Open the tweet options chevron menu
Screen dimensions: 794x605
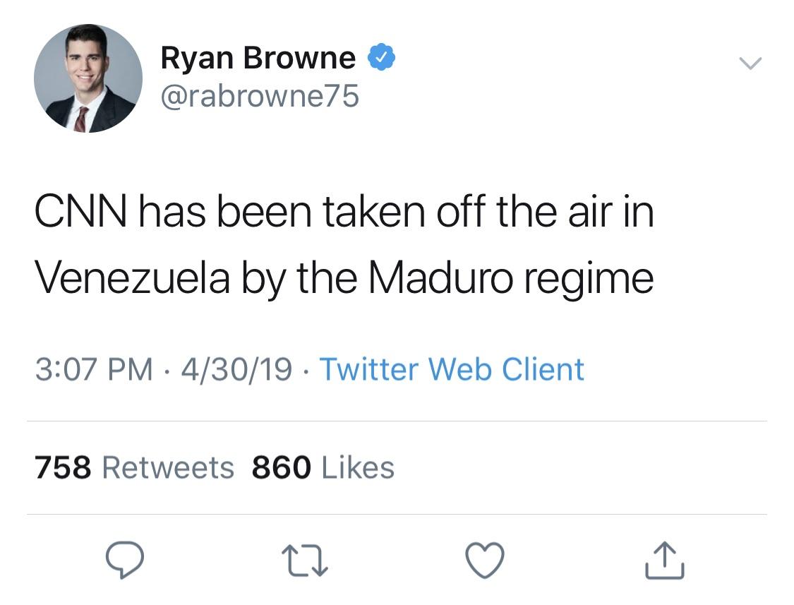coord(750,64)
